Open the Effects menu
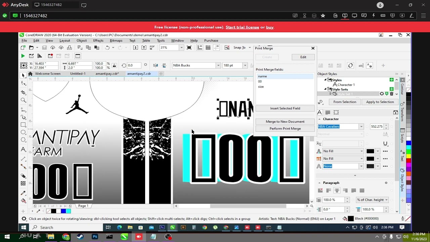 tap(98, 40)
